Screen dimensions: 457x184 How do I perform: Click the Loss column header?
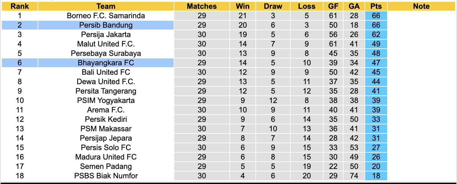pyautogui.click(x=307, y=6)
